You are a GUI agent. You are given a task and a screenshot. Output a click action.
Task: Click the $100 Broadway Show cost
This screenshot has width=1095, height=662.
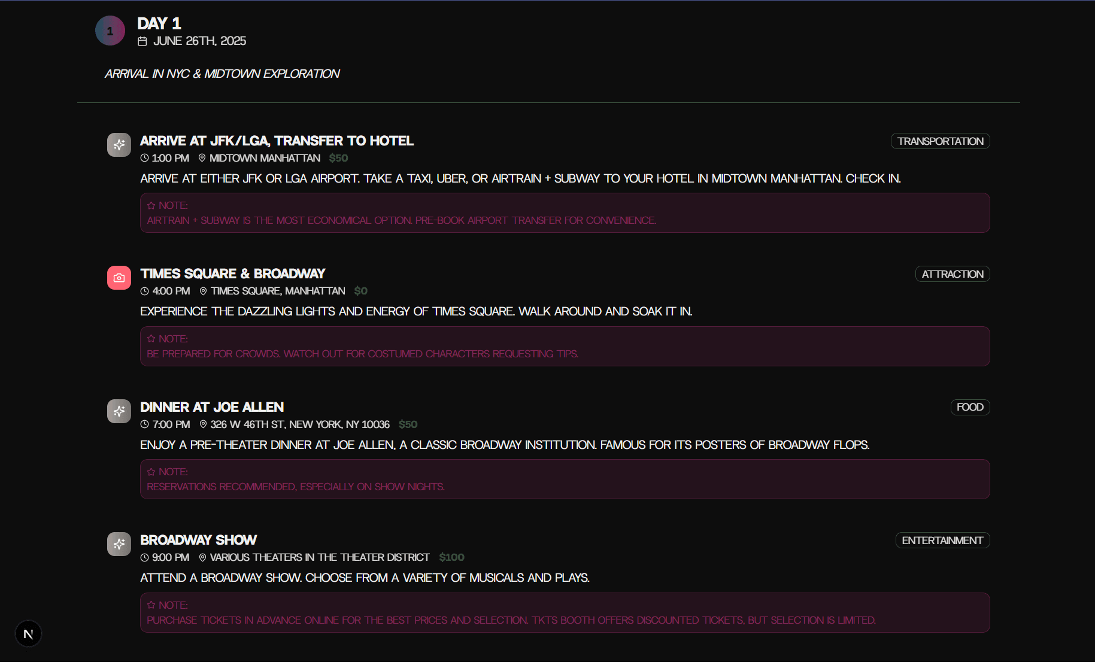pyautogui.click(x=451, y=557)
